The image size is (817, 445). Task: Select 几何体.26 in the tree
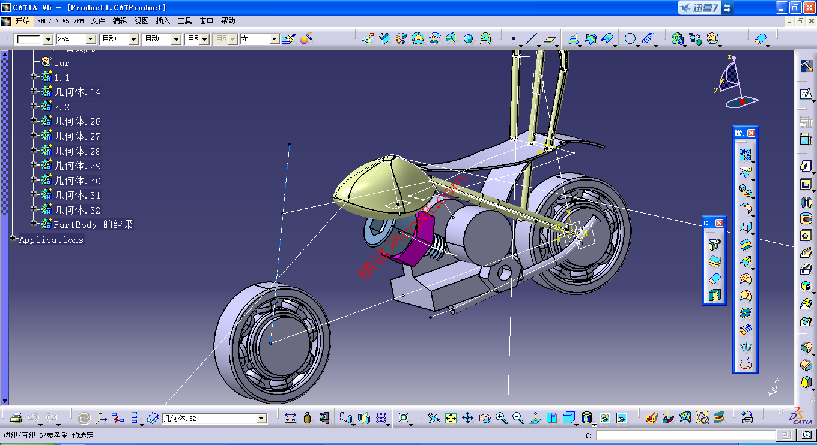(x=77, y=121)
